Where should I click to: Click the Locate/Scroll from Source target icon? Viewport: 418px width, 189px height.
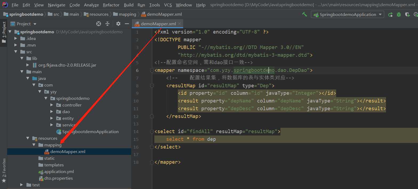coord(99,24)
